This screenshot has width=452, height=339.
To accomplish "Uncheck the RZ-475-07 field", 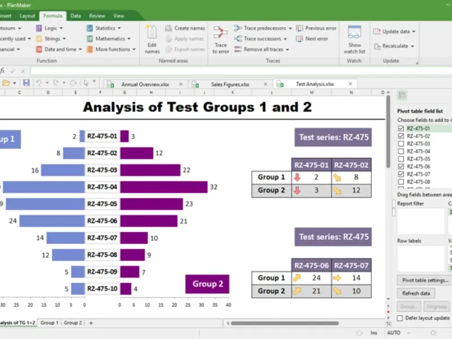I will [401, 174].
